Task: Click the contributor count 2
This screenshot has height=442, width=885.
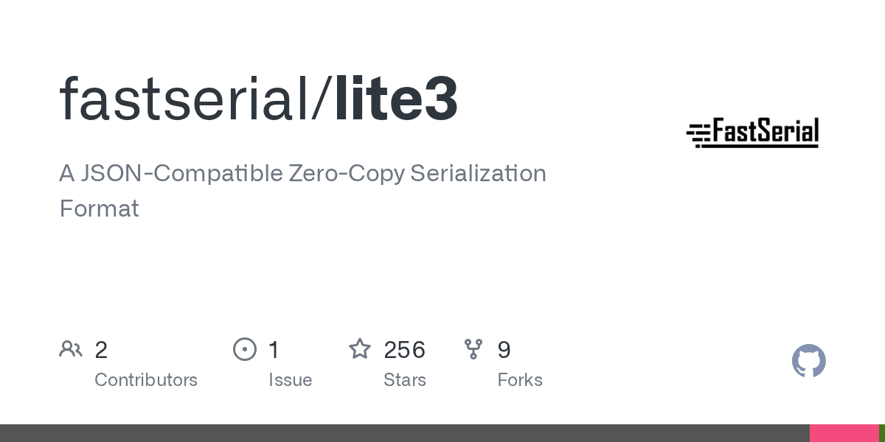Action: (101, 350)
